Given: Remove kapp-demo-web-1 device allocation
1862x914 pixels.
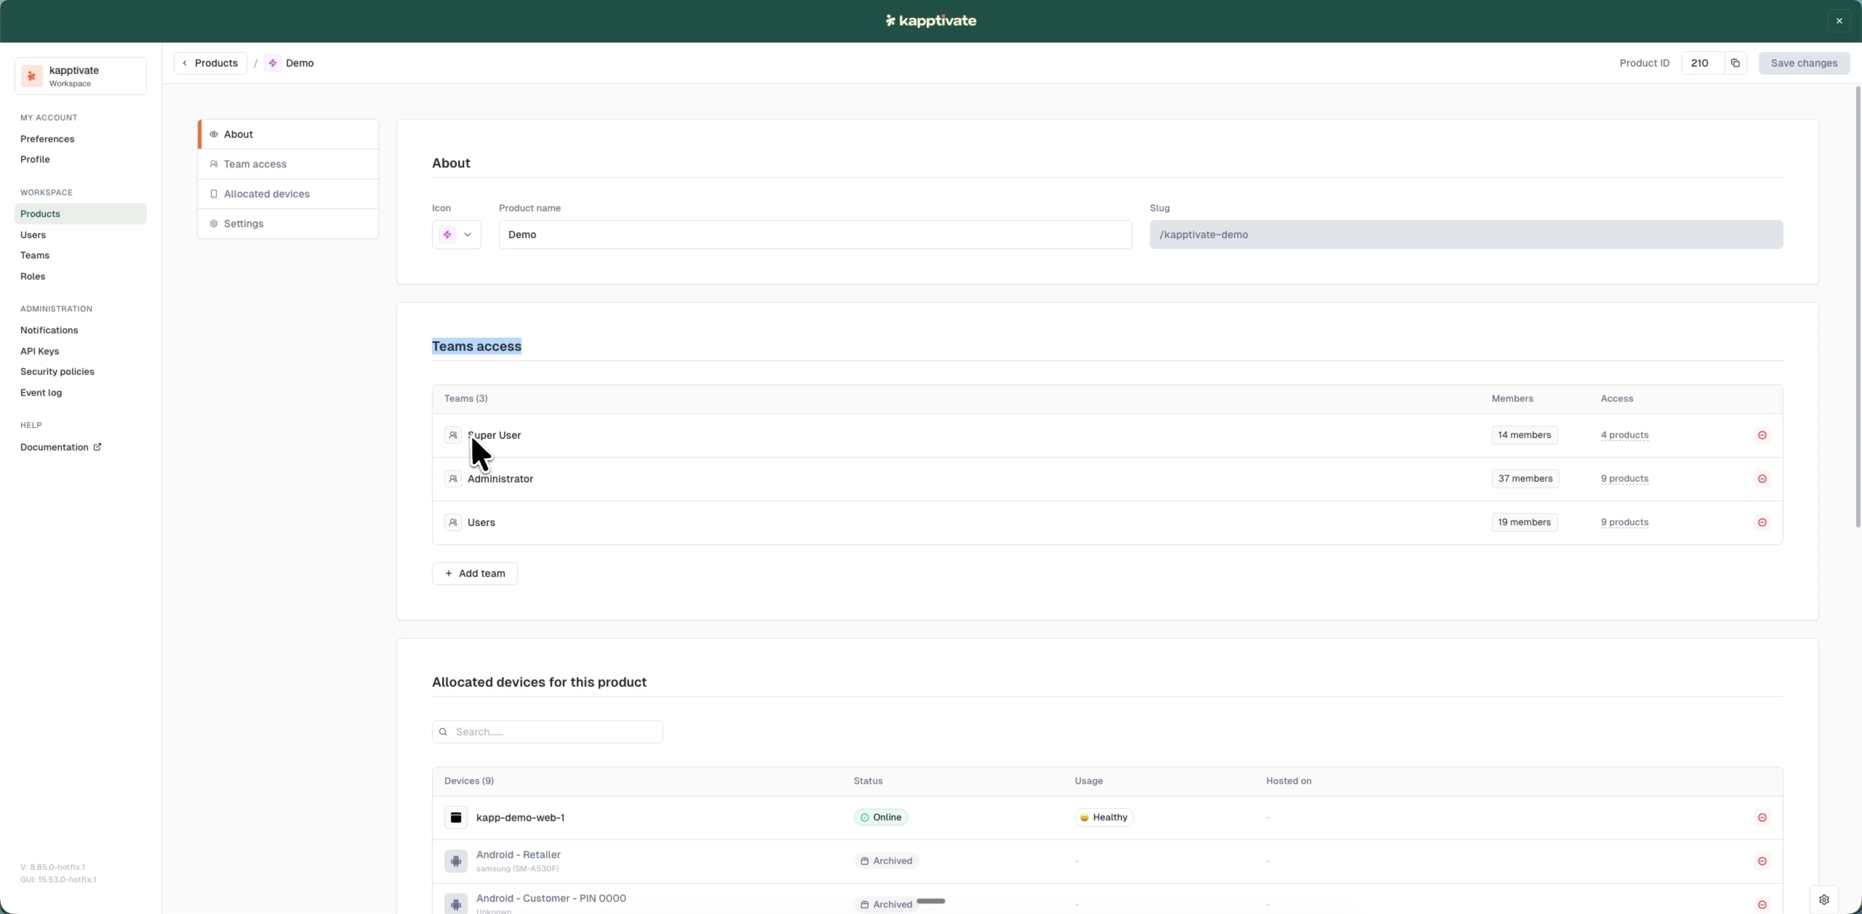Looking at the screenshot, I should pyautogui.click(x=1762, y=817).
